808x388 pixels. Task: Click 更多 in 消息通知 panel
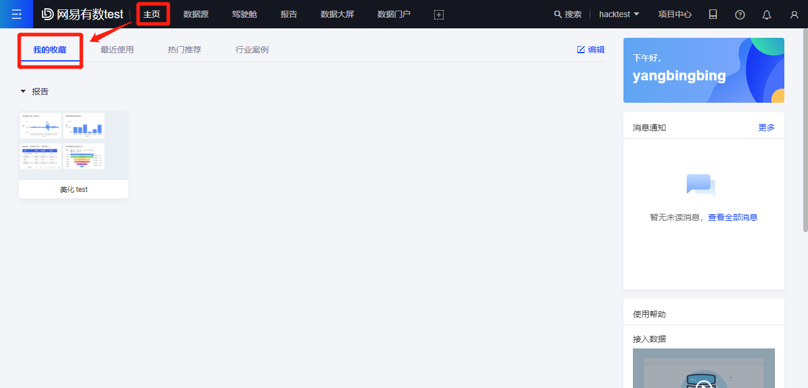point(767,128)
